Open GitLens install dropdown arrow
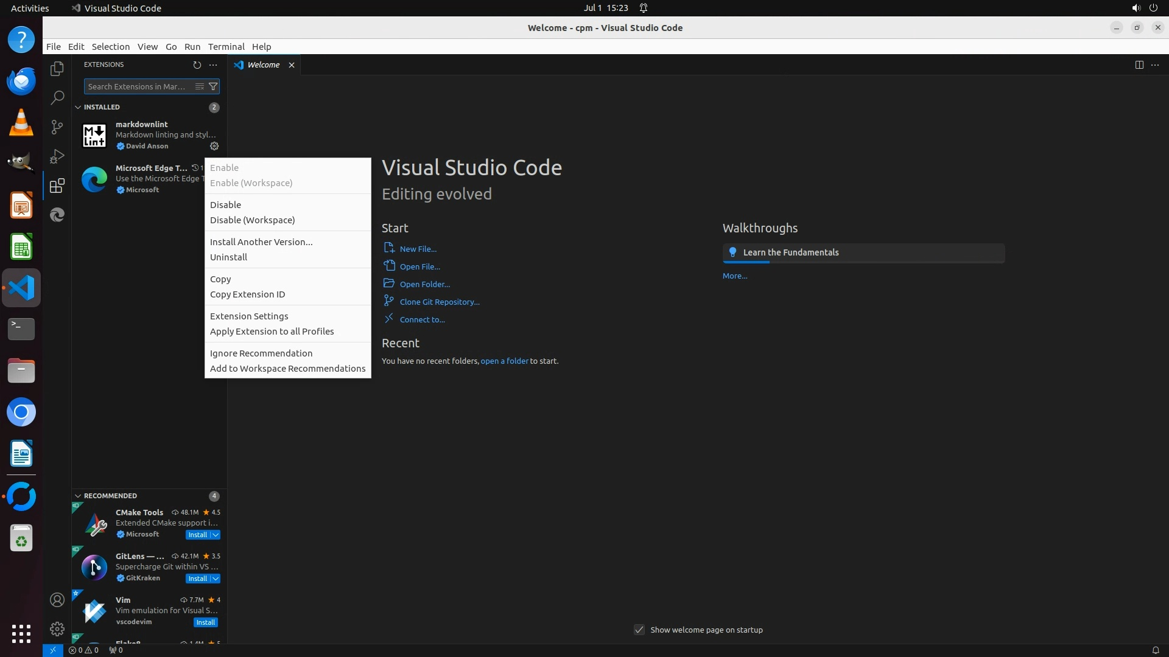 [216, 579]
